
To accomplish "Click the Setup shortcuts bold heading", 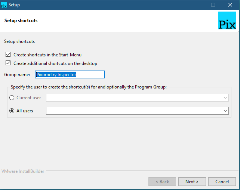I will [21, 21].
